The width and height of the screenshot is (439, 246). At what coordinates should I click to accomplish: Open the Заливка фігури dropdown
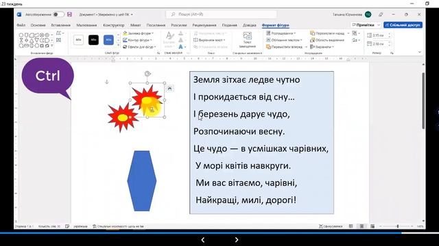click(139, 33)
